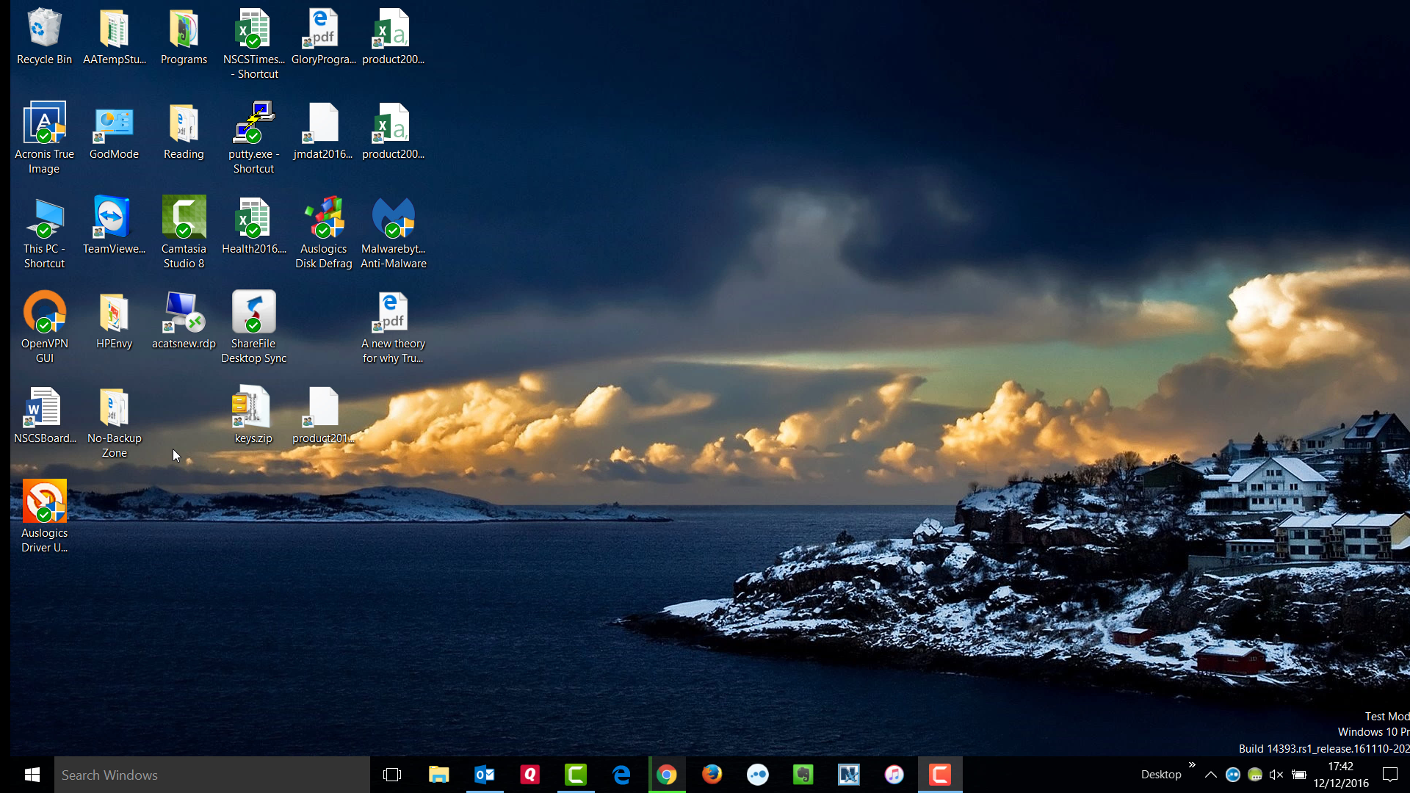Show hidden system tray icons chevron

coord(1211,775)
